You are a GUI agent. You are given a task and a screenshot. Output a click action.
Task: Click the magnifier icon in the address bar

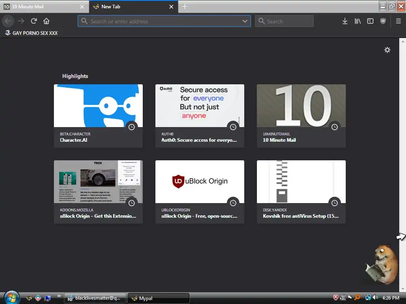84,21
